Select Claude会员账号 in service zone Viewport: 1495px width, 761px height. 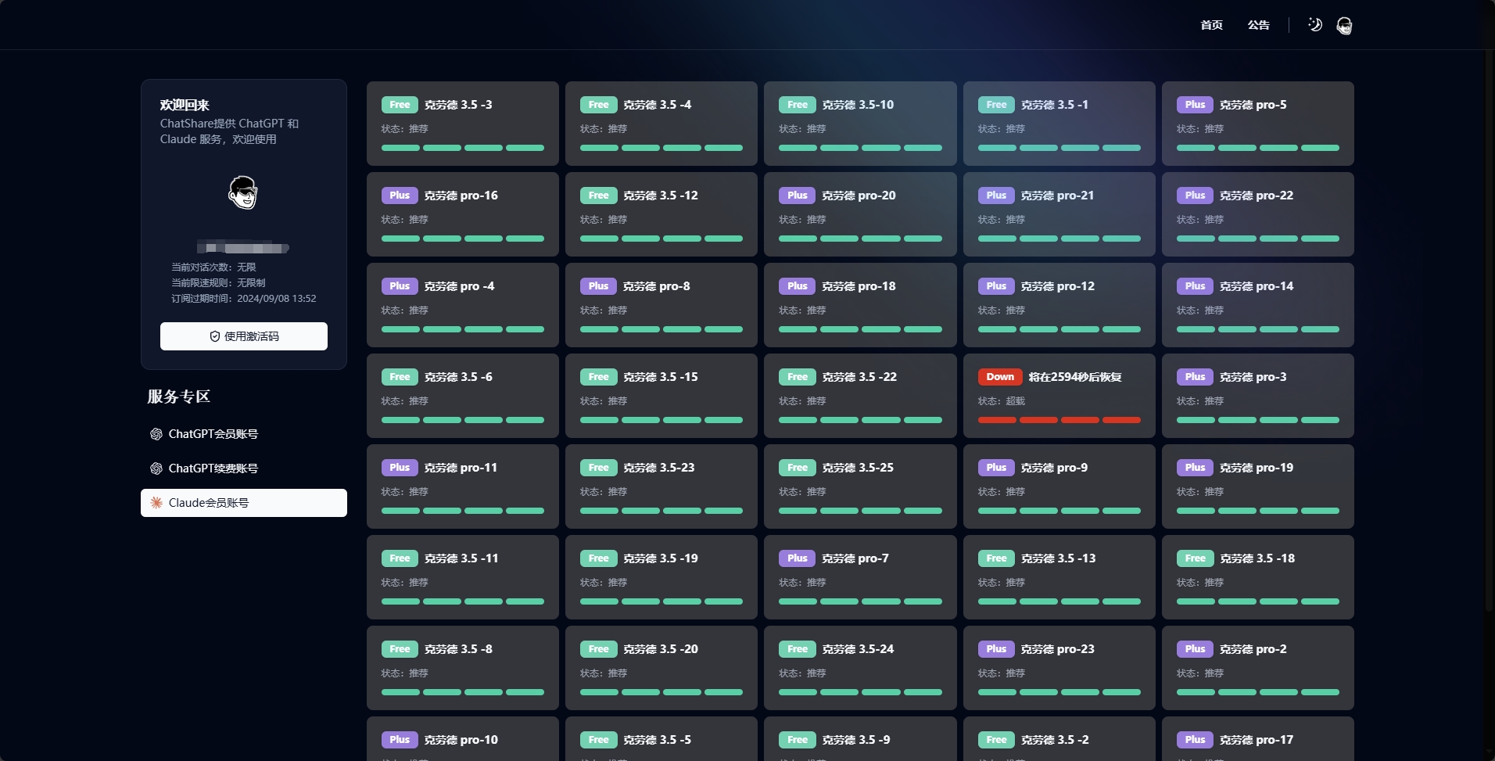tap(244, 503)
